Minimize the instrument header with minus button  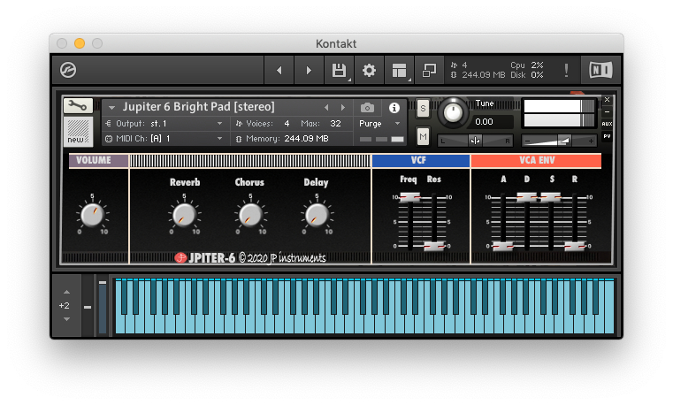[x=607, y=111]
